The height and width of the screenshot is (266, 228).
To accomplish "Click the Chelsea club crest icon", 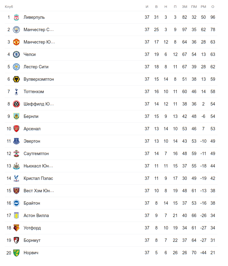I will 16,54.
